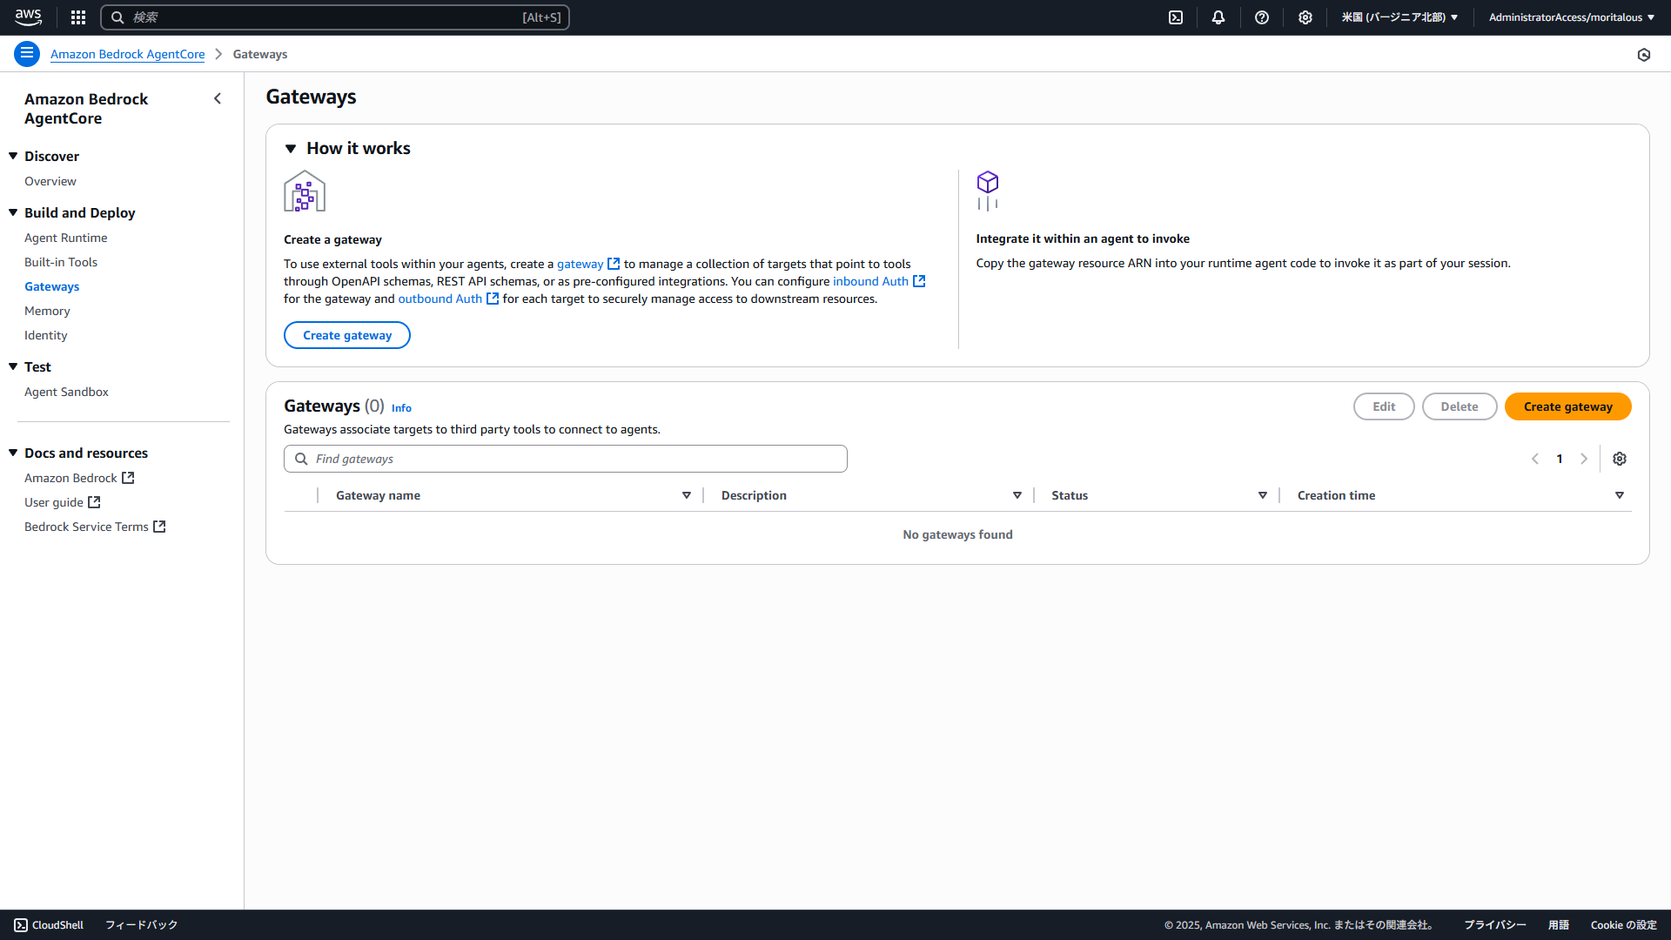Viewport: 1671px width, 940px height.
Task: Go to Agent Runtime page
Action: coord(66,238)
